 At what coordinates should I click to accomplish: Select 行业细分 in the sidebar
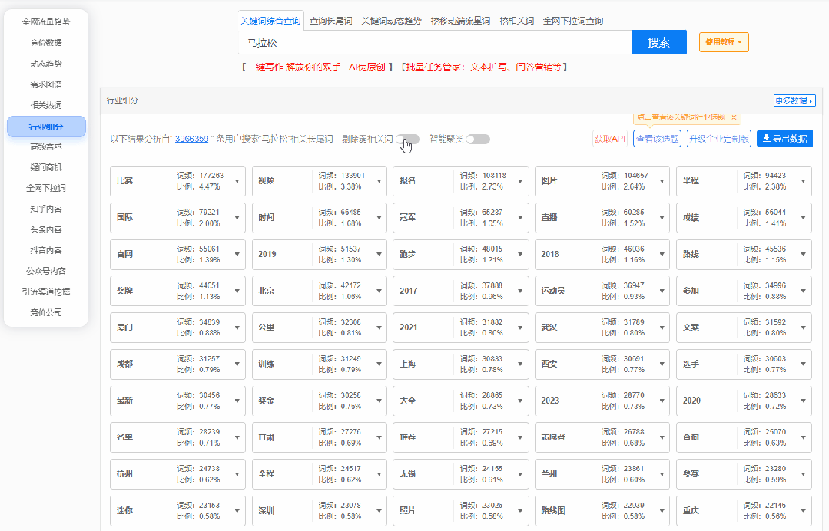[46, 127]
